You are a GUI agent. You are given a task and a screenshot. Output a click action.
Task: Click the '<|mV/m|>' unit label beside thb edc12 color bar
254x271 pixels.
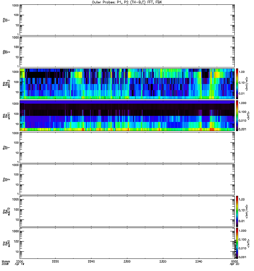247,84
